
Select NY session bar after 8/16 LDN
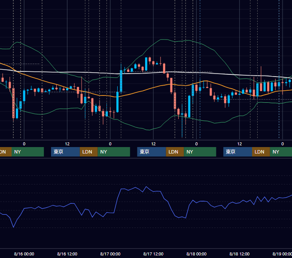114,152
